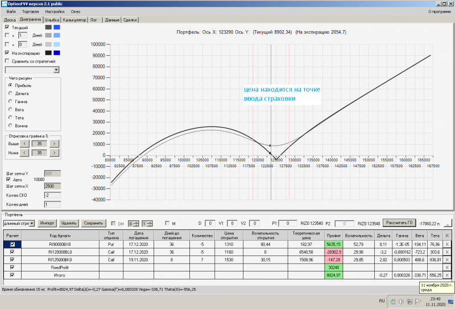The image size is (455, 309).
Task: Enable Сравнить со стратегией checkbox
Action: [7, 61]
